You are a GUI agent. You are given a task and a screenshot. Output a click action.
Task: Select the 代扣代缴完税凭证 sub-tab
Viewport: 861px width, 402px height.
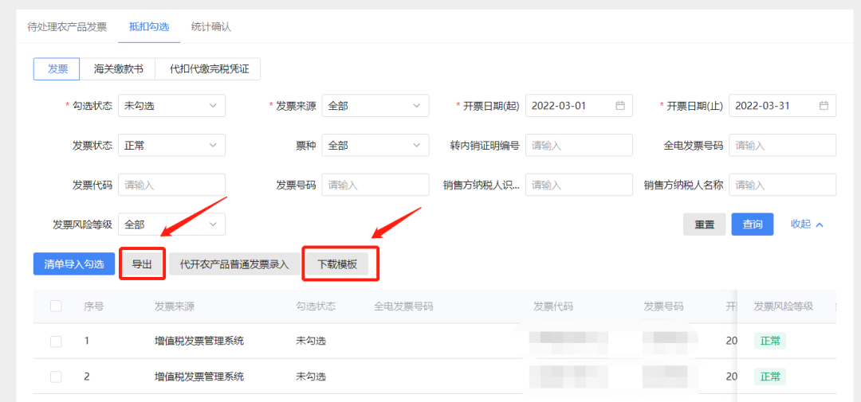pyautogui.click(x=208, y=69)
